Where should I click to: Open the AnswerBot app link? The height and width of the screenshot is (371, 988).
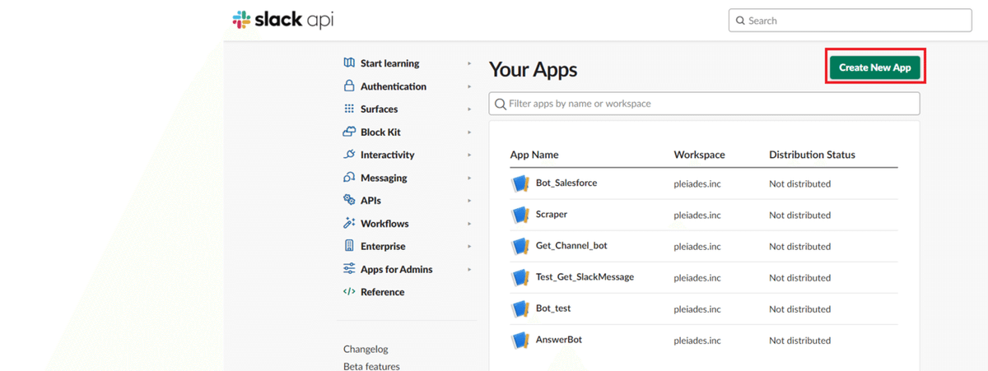tap(559, 339)
